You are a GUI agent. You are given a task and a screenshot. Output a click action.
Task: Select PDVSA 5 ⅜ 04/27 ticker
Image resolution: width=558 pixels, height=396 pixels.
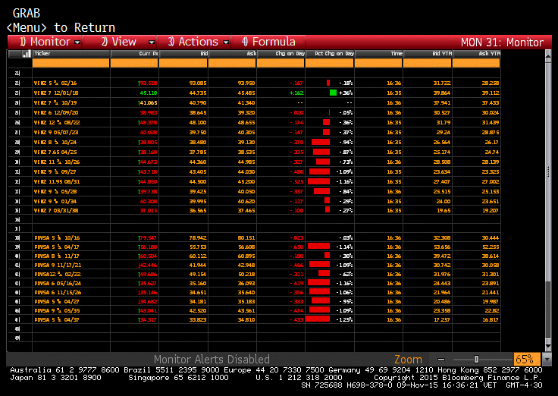(57, 302)
